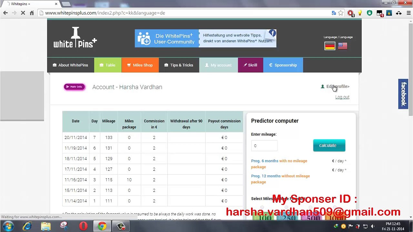Image resolution: width=413 pixels, height=232 pixels.
Task: Click the WhitePins+ logo
Action: 75,38
